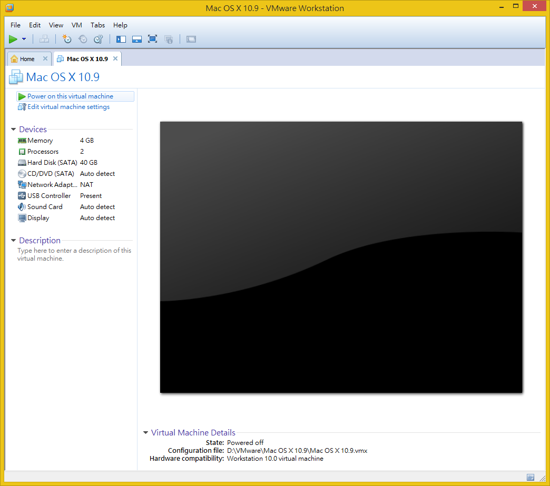Collapse the Virtual Machine Details section
Screen dimensions: 550x486
coord(145,433)
